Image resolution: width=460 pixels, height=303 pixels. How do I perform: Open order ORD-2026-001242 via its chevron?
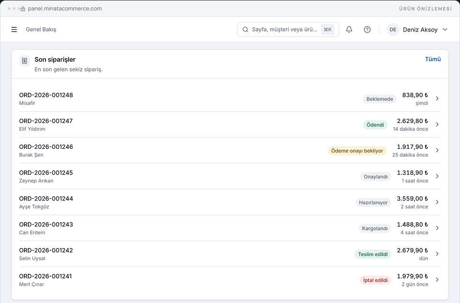tap(437, 254)
